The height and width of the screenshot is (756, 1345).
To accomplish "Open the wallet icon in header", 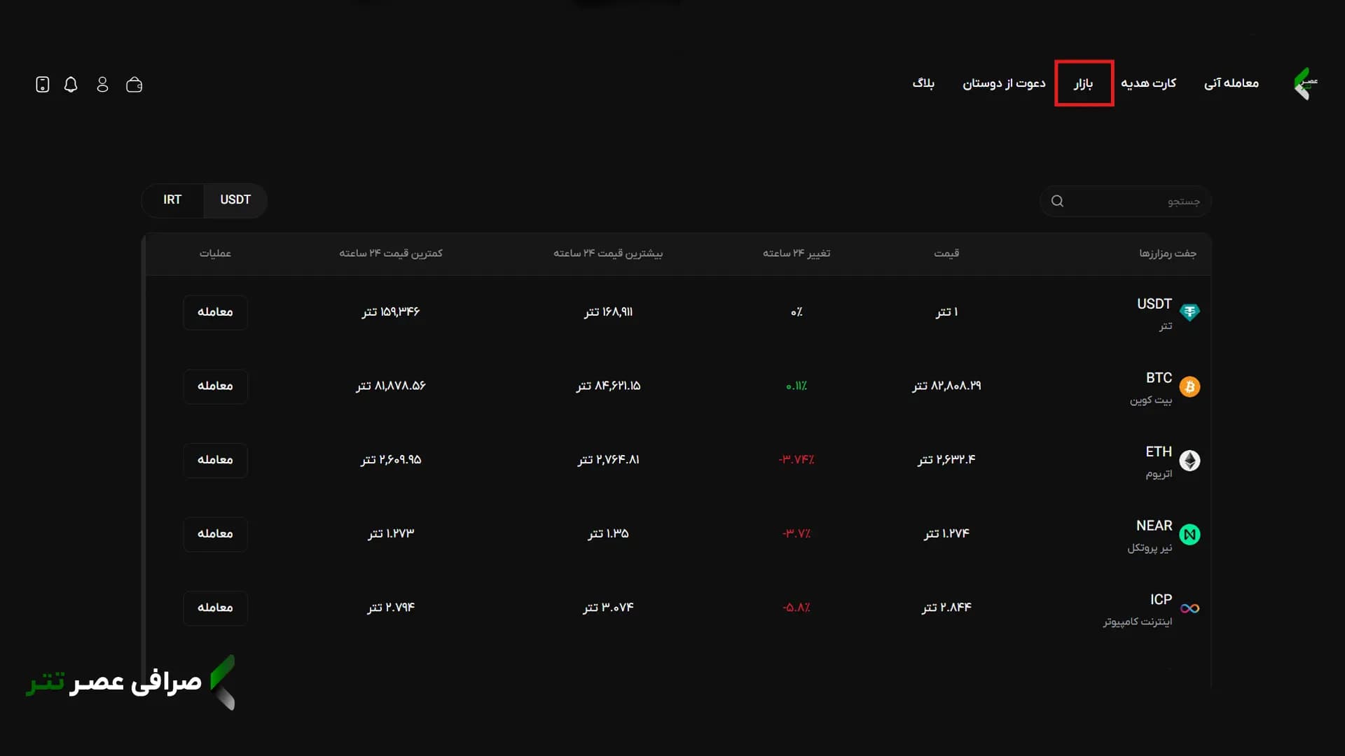I will tap(134, 85).
